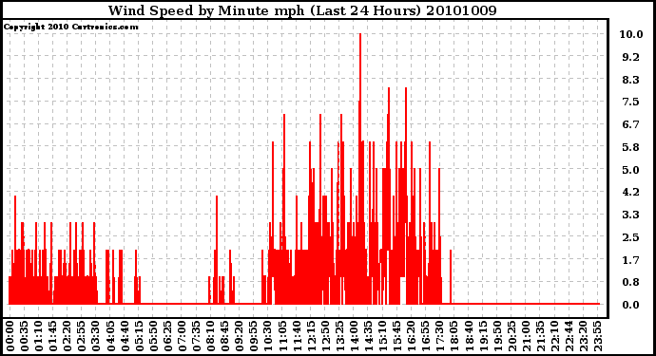Click the 10:30 time axis label

(267, 337)
